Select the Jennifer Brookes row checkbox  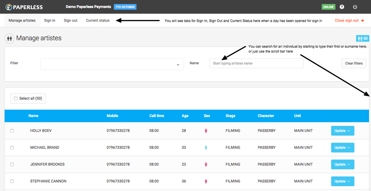pos(12,164)
